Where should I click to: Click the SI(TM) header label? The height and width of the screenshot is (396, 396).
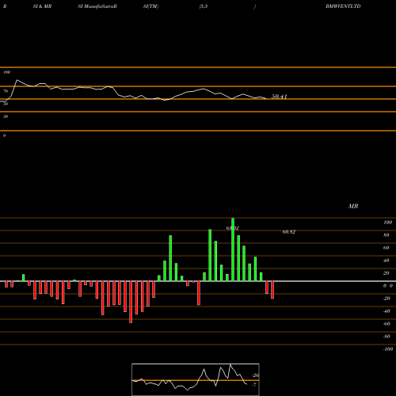[x=150, y=6]
